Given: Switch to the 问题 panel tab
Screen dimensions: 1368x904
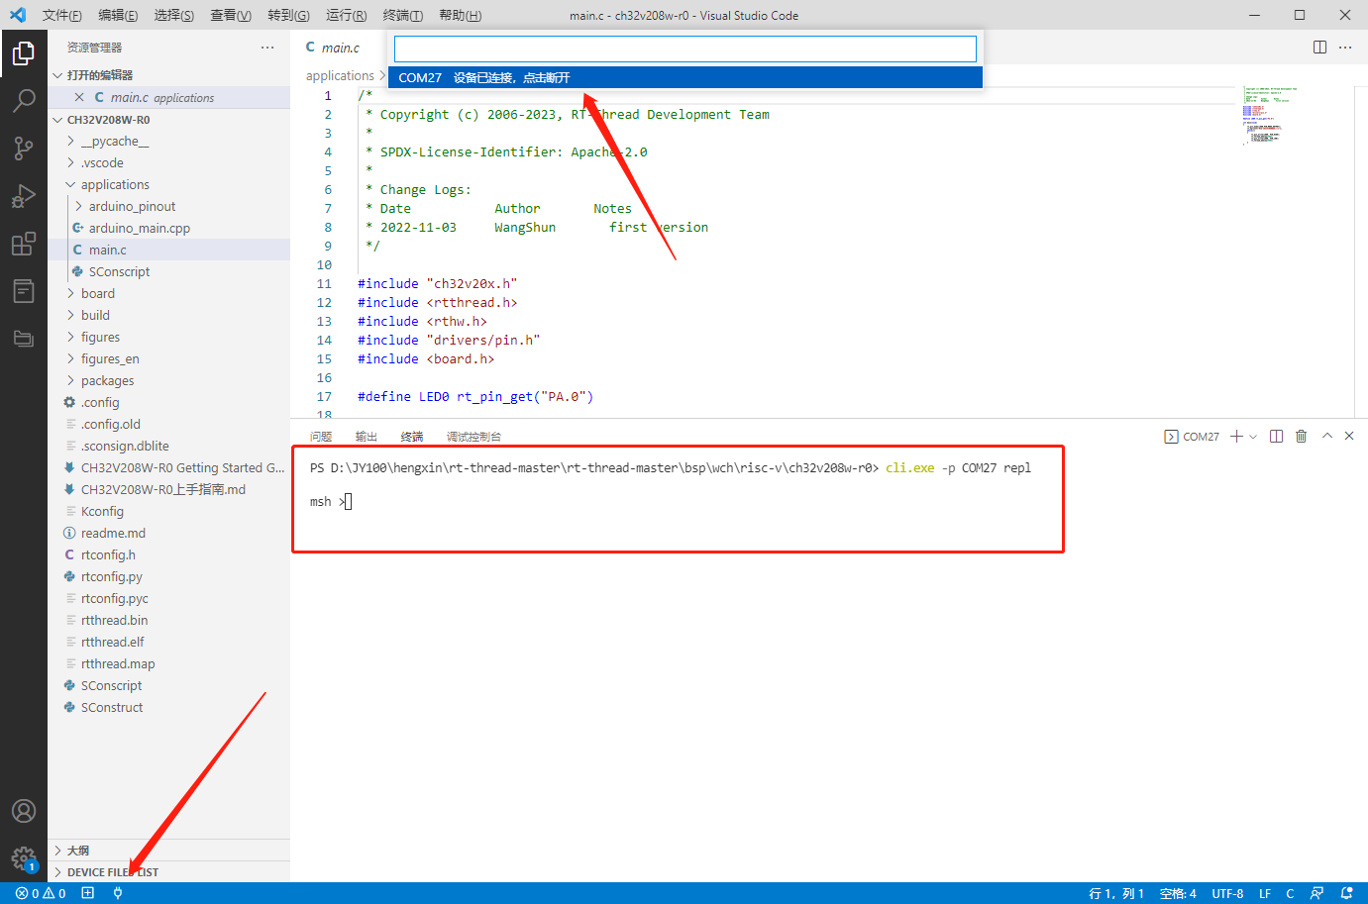Looking at the screenshot, I should tap(321, 437).
